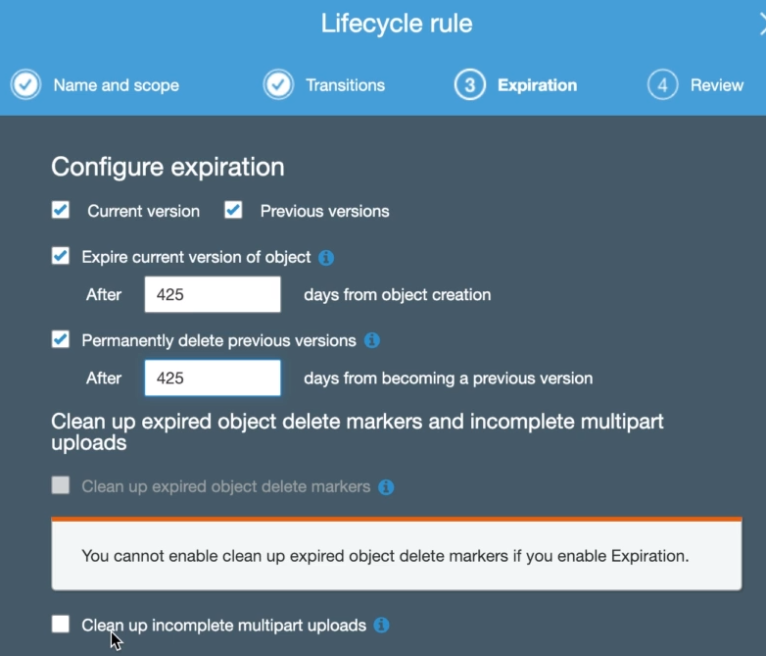Click info icon beside expired object delete markers
This screenshot has width=766, height=656.
point(386,486)
